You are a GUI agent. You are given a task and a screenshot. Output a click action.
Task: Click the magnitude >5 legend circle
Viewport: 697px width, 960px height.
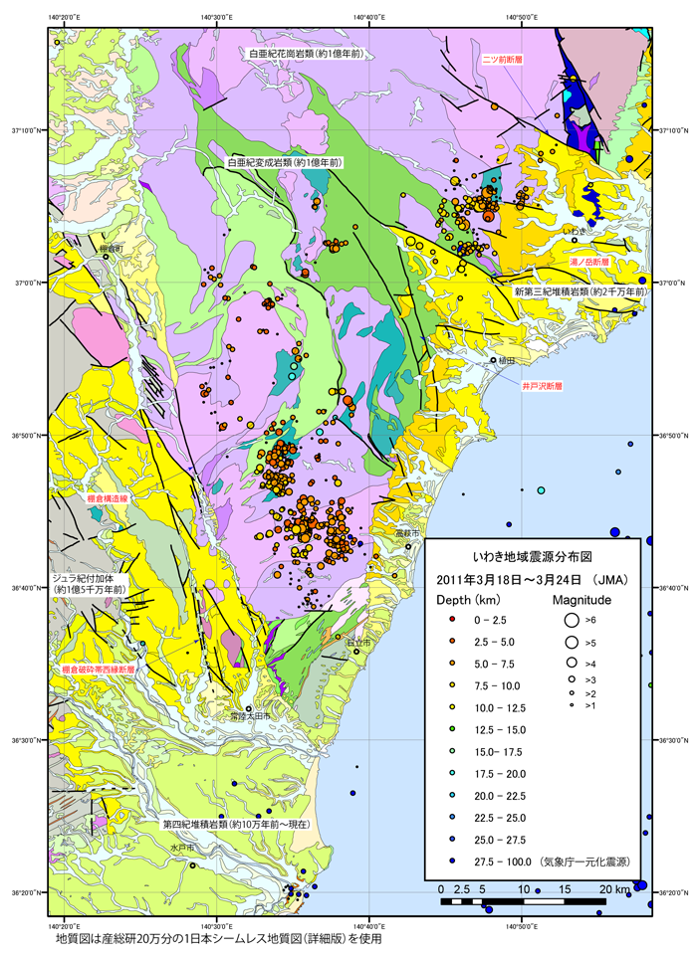572,643
